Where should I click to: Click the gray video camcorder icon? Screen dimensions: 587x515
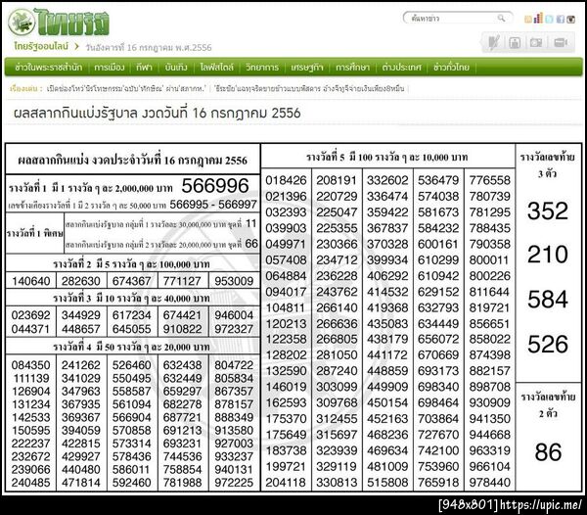tap(561, 43)
